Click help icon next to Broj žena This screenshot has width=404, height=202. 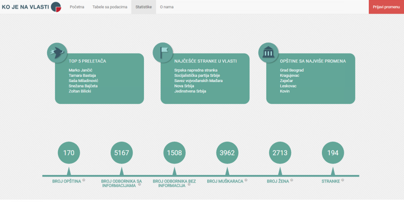point(291,180)
